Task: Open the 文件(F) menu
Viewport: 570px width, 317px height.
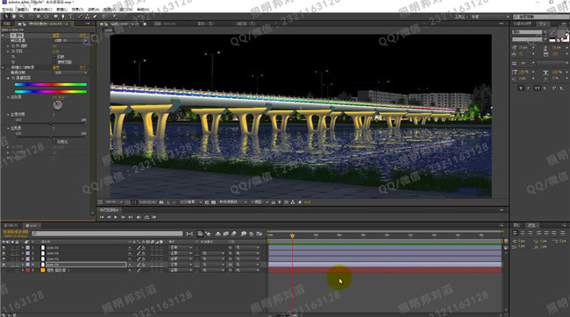Action: tap(7, 10)
